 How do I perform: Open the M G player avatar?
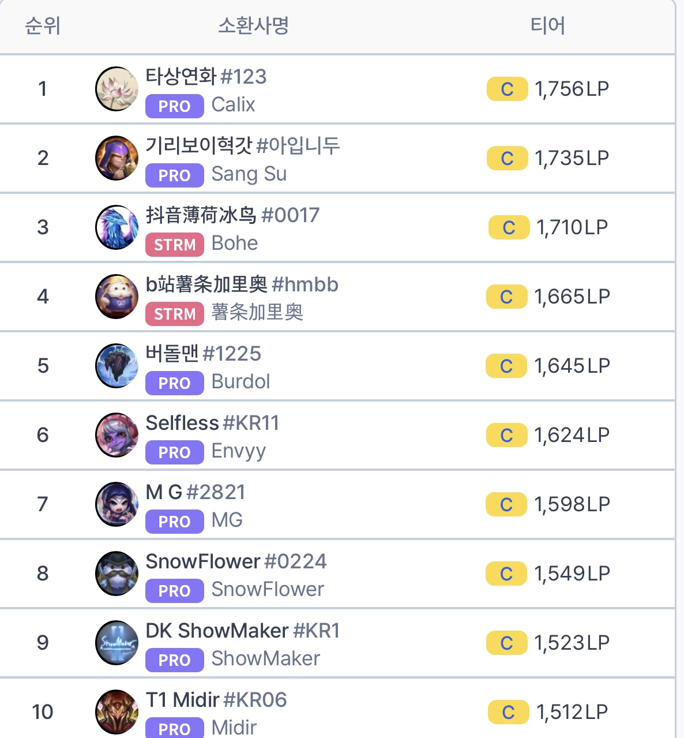pos(116,504)
